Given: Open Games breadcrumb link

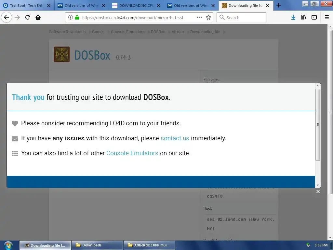Looking at the screenshot, I should [98, 32].
